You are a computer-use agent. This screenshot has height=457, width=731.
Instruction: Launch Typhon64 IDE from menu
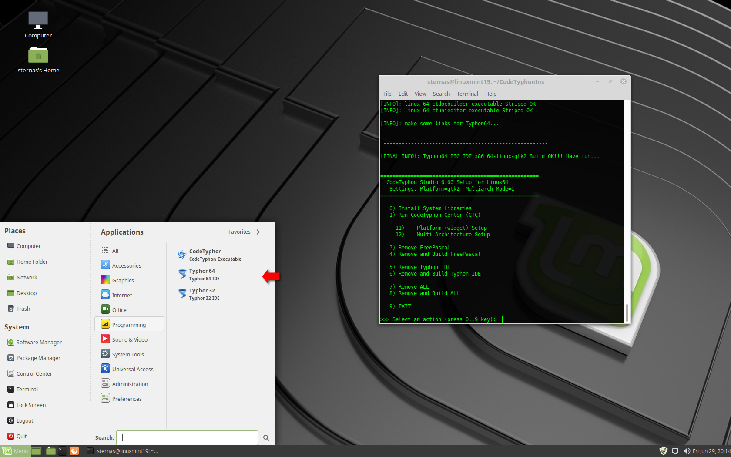click(199, 275)
